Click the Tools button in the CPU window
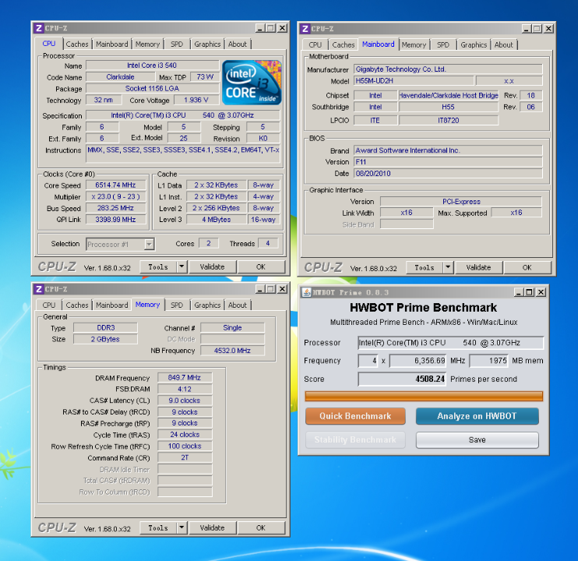The image size is (578, 561). pos(158,266)
